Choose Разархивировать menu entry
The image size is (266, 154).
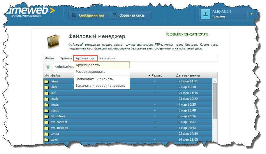(90, 71)
